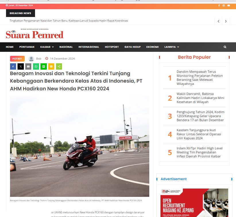
Task: Open popular story about Kasdam Tanjungpura
Action: click(x=199, y=134)
